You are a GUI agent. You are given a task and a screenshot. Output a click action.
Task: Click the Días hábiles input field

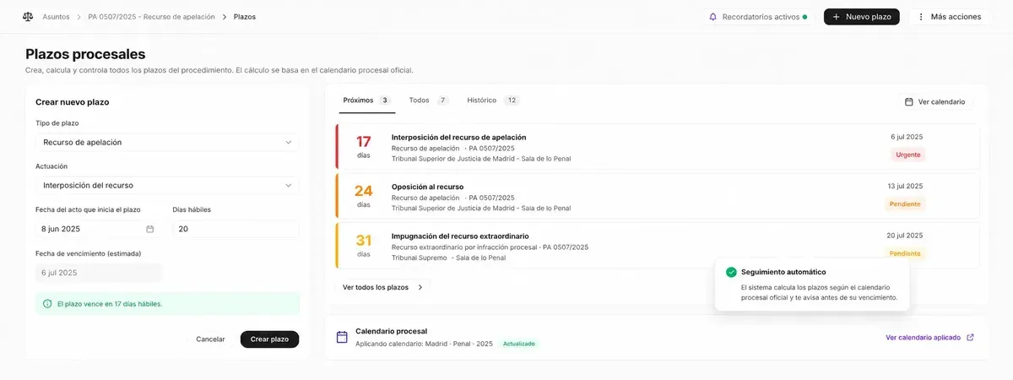(x=236, y=229)
